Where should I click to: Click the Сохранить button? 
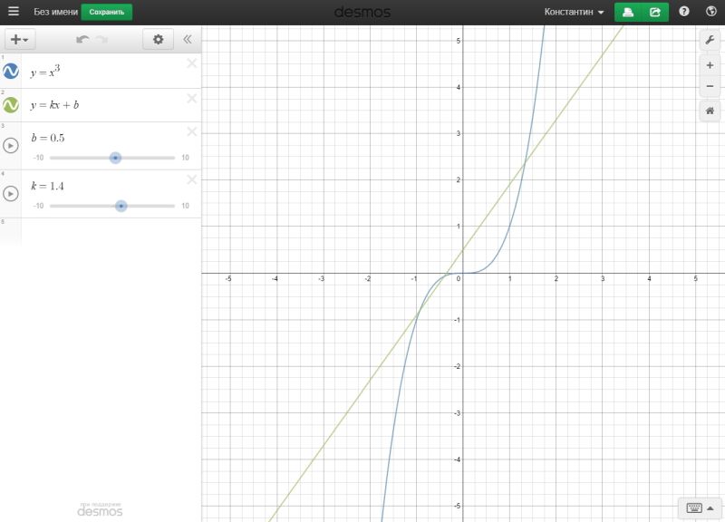106,12
